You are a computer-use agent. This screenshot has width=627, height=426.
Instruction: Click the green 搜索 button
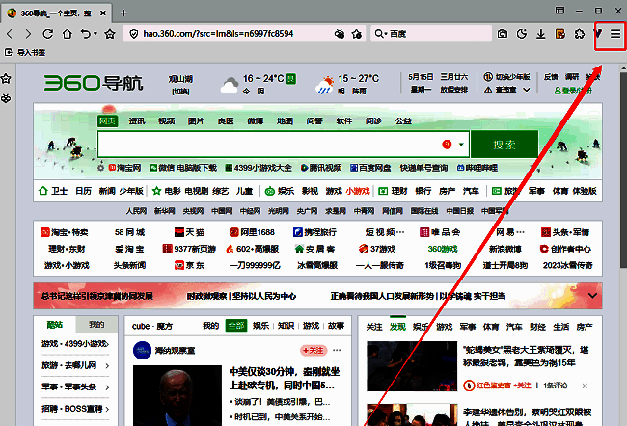click(504, 145)
